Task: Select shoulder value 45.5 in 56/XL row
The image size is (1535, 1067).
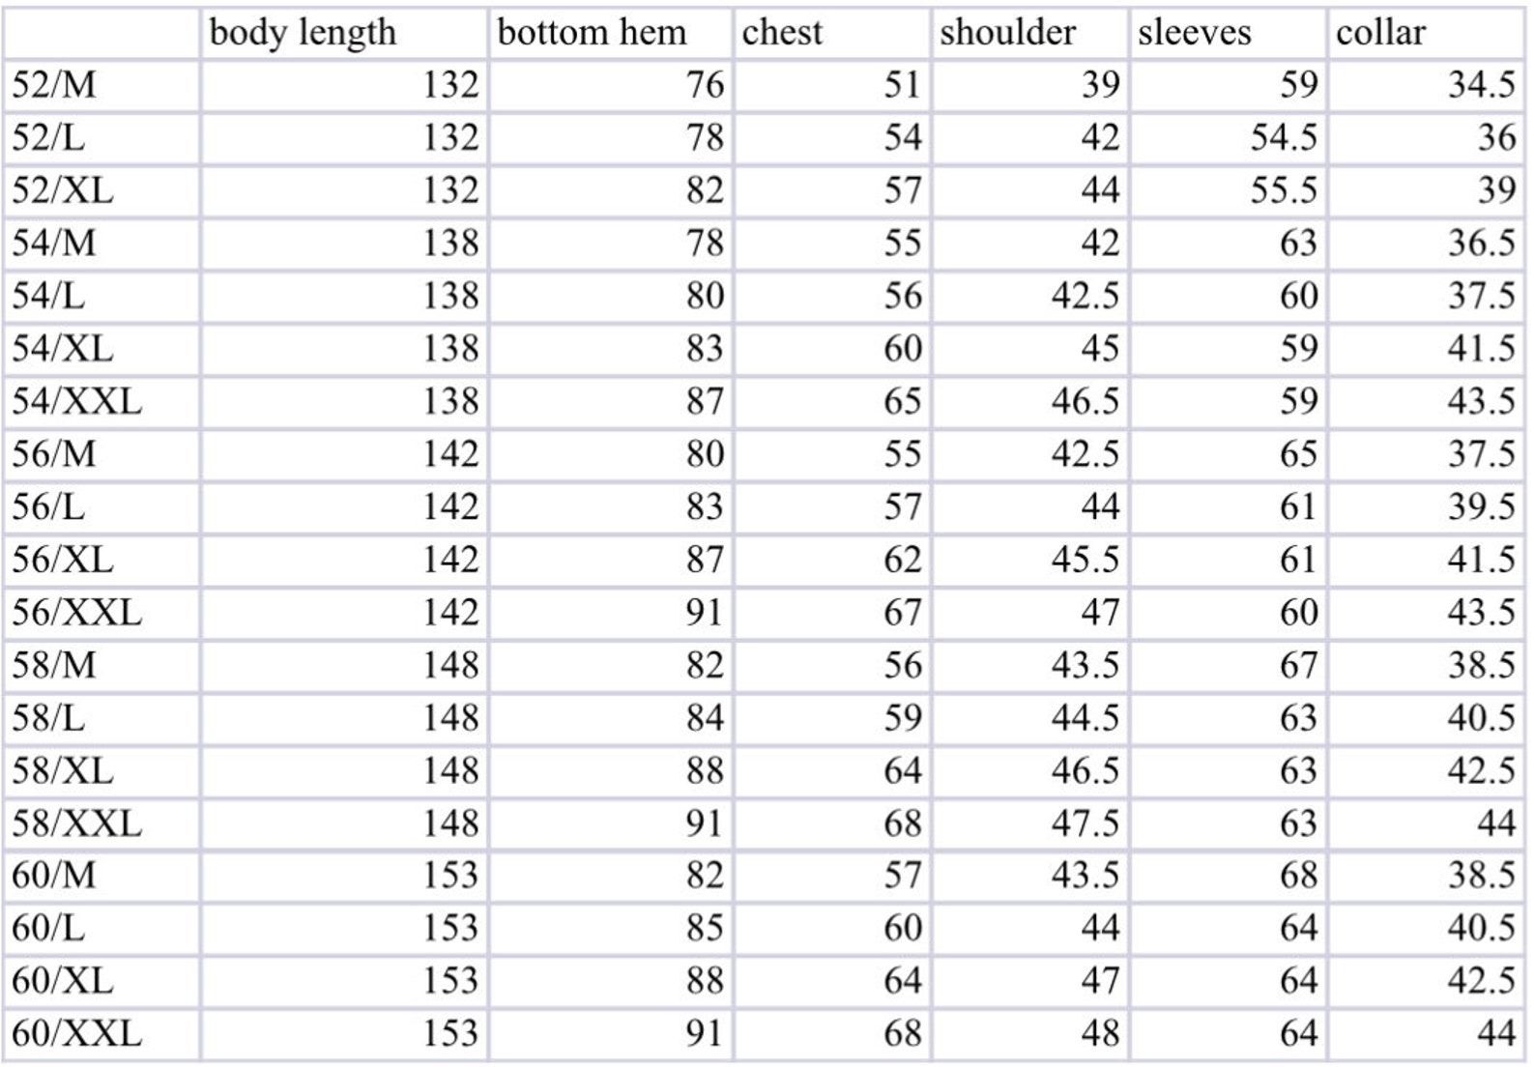Action: tap(1085, 560)
